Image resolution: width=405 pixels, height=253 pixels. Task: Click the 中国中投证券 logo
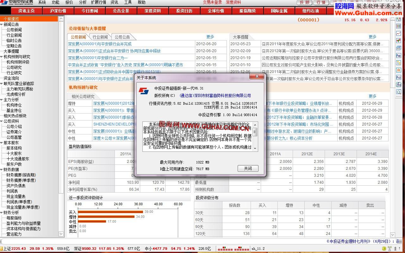16,3
